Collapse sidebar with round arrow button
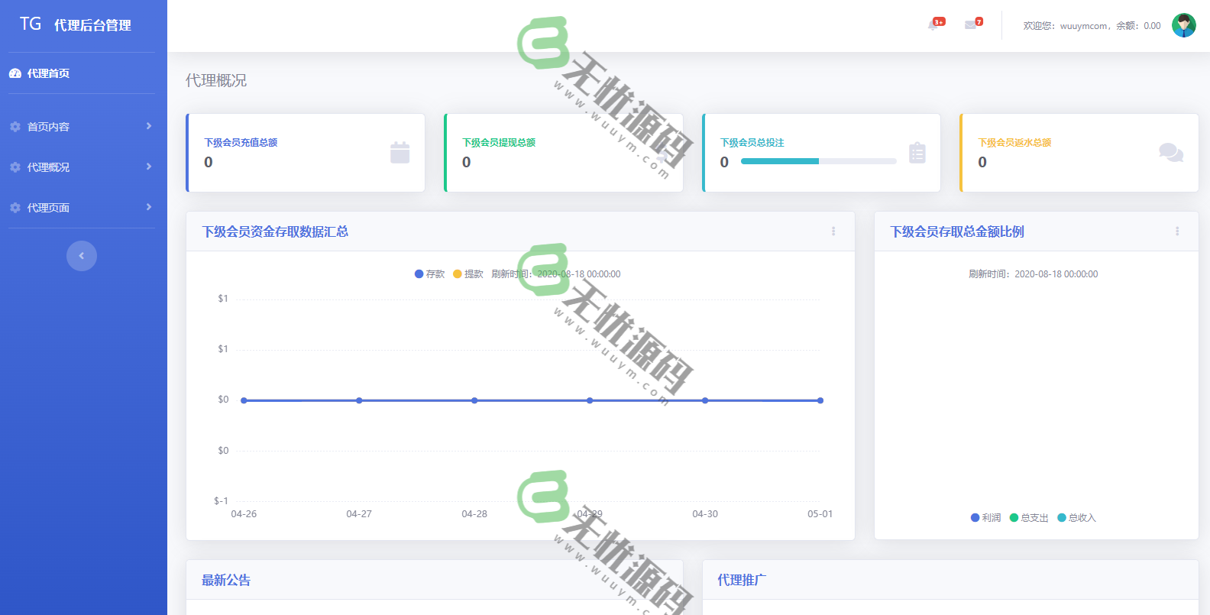The image size is (1210, 615). pos(82,256)
